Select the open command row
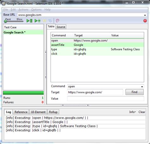Viewport: 150px width, 144px height. point(97,41)
